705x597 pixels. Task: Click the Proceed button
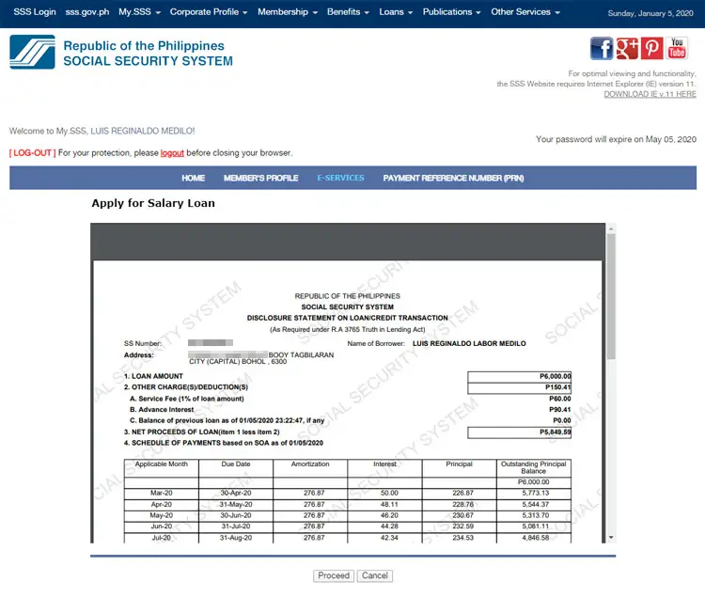pyautogui.click(x=334, y=576)
